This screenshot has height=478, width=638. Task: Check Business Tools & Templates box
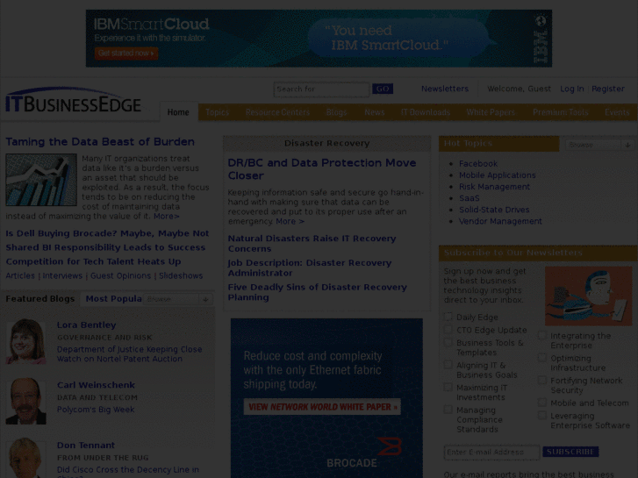(x=448, y=343)
